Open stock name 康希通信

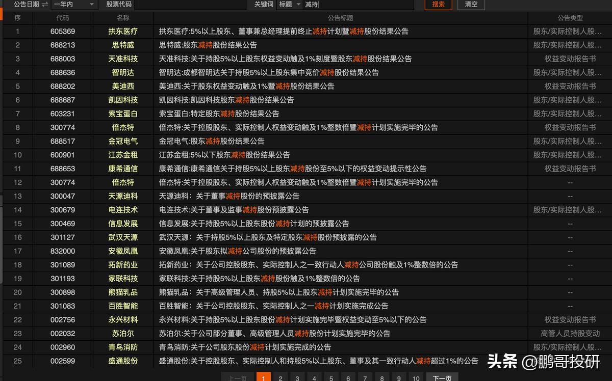pyautogui.click(x=123, y=169)
